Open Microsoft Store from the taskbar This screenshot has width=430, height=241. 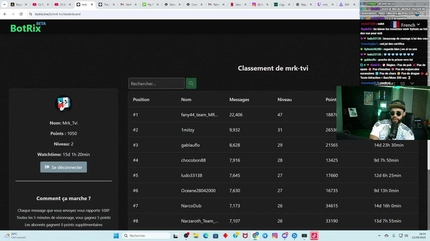click(x=215, y=236)
